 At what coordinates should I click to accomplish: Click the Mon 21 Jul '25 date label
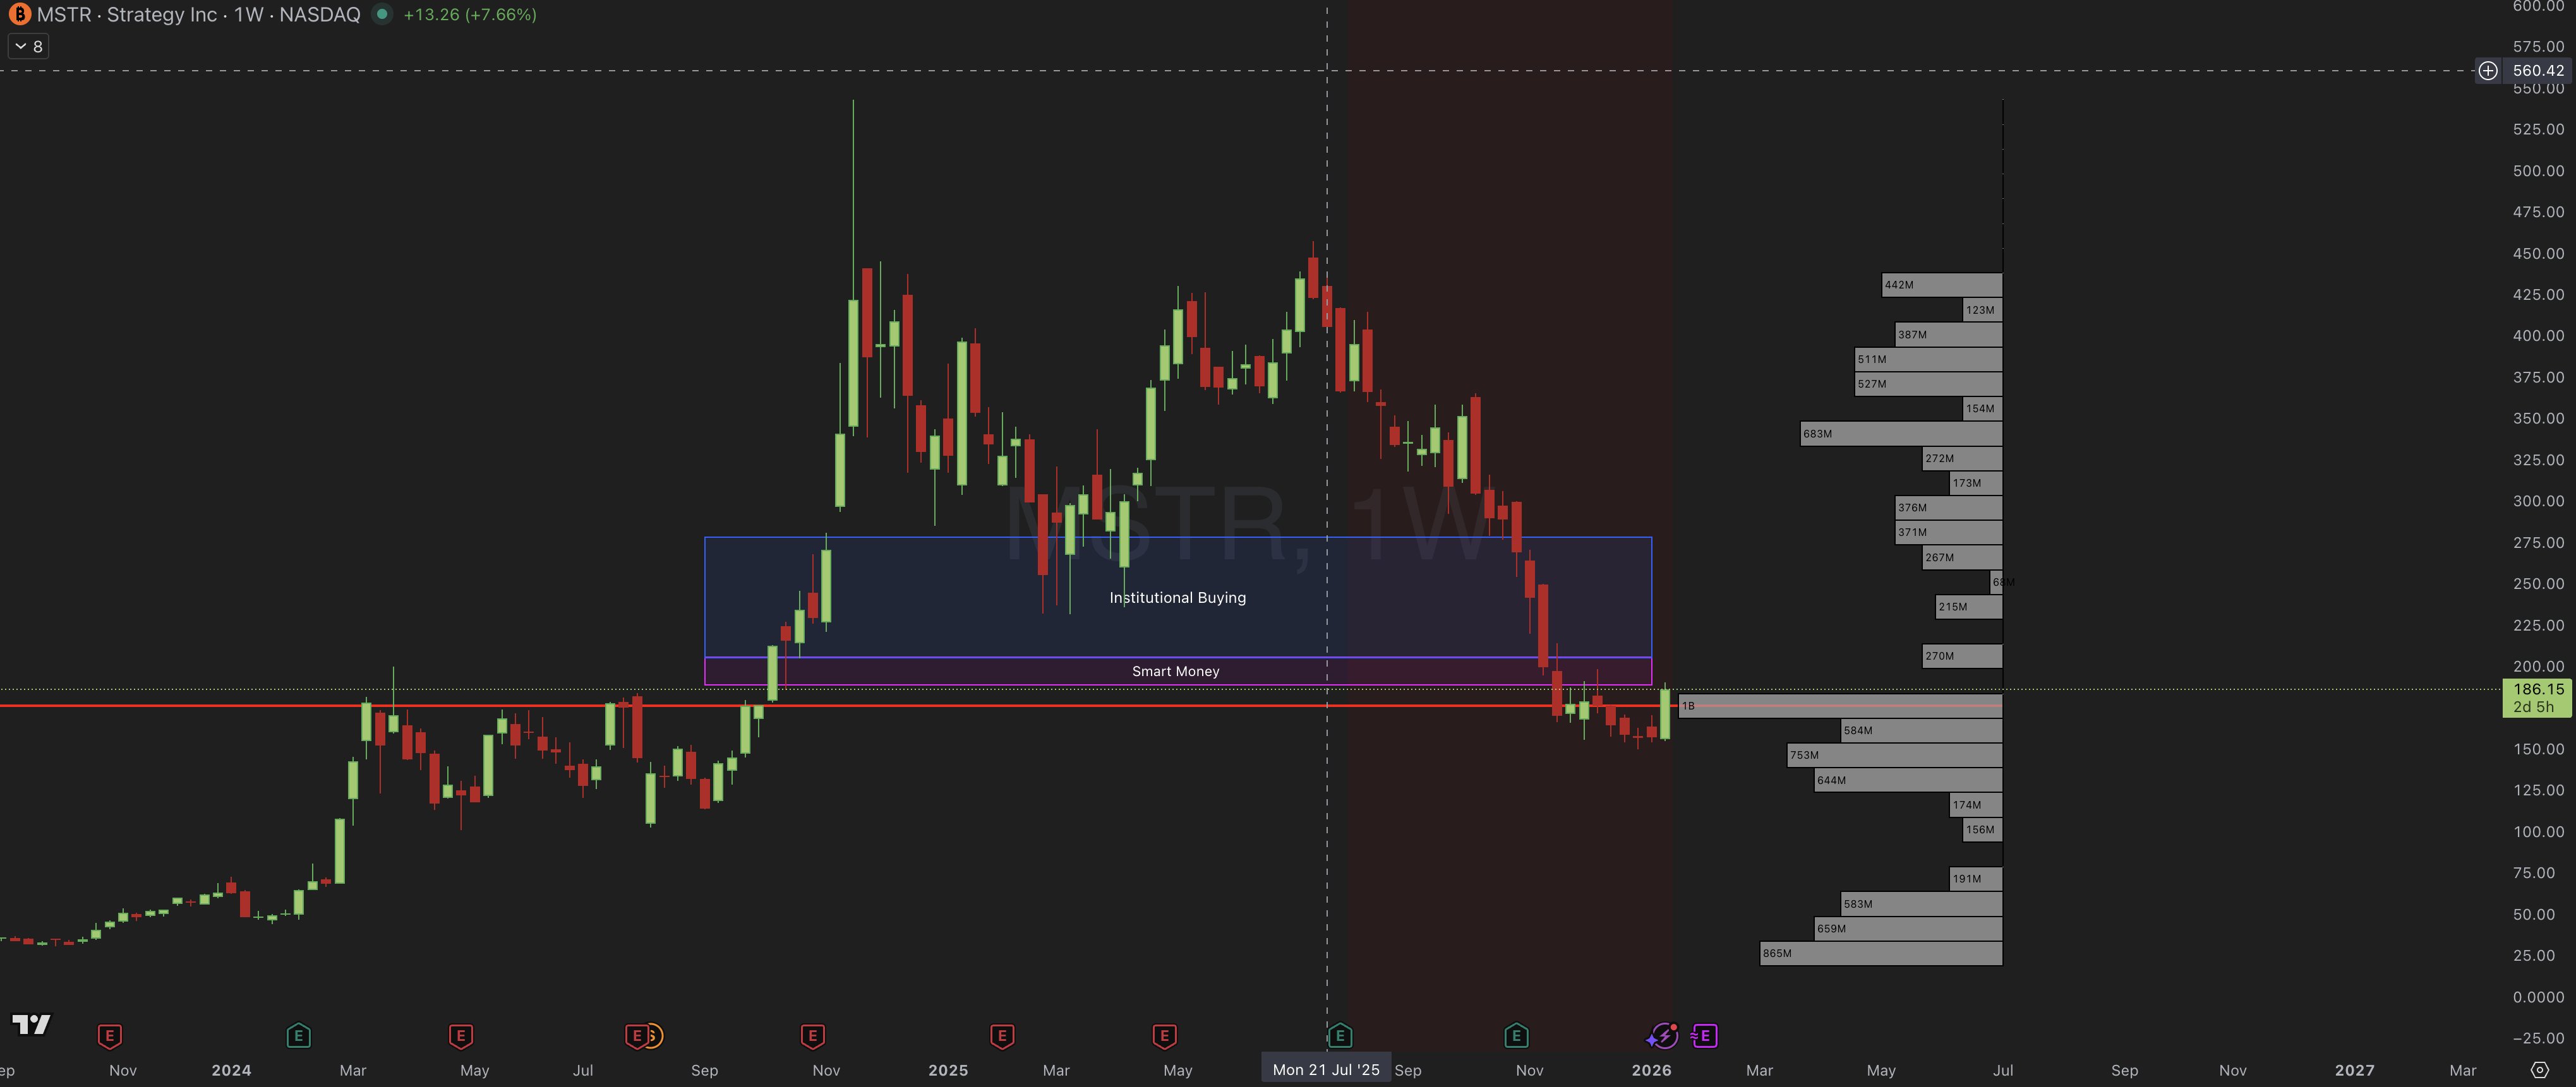1326,1070
